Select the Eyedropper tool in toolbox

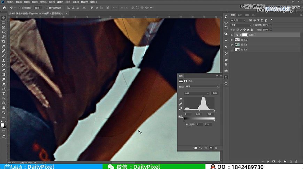[3, 46]
